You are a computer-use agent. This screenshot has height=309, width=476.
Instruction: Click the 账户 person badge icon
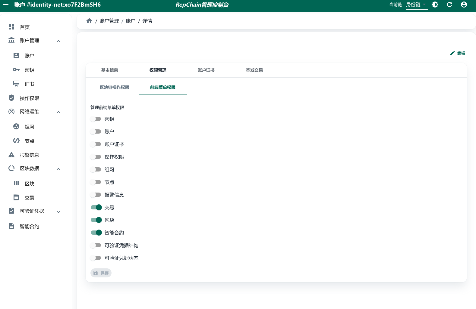pyautogui.click(x=16, y=55)
